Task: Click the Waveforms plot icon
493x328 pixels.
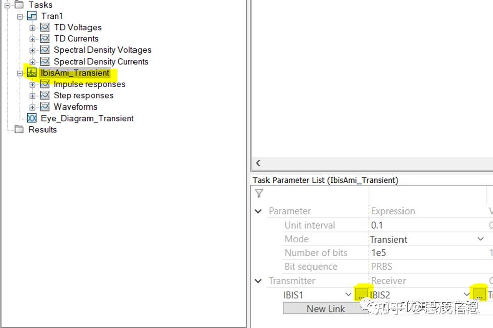Action: tap(45, 106)
